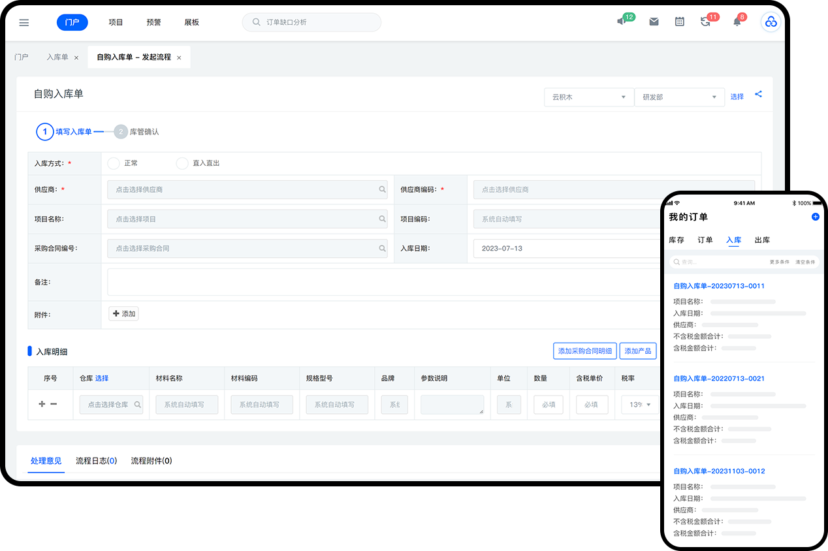Open the notification bell icon

click(x=737, y=22)
